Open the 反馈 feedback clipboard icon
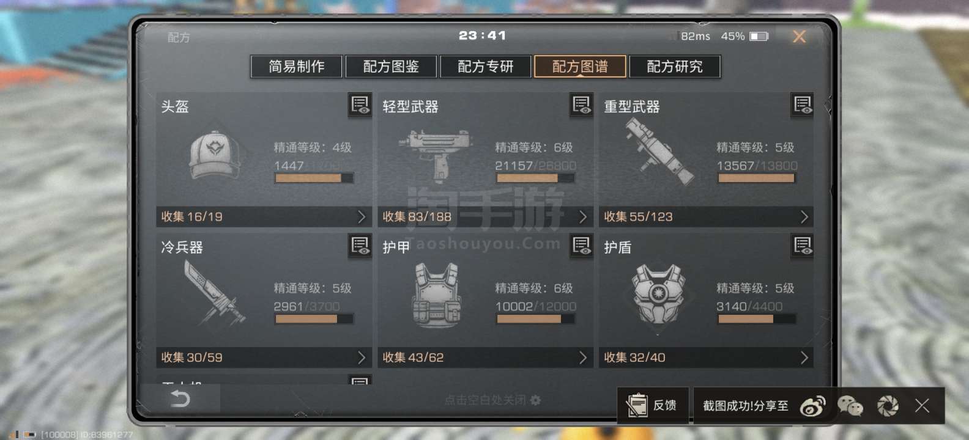969x440 pixels. point(637,405)
